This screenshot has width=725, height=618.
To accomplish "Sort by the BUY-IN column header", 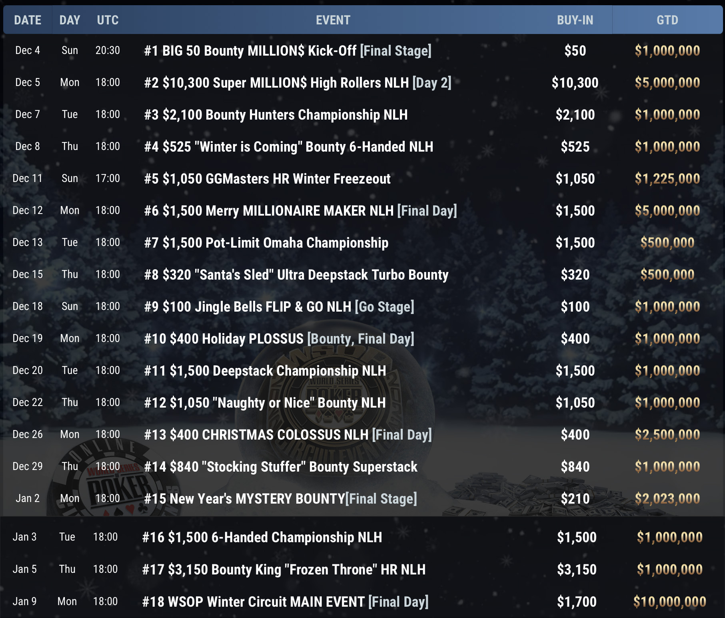I will point(575,20).
